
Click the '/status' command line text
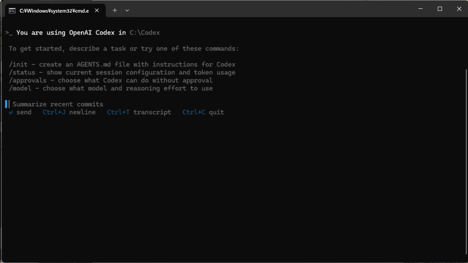coord(122,72)
